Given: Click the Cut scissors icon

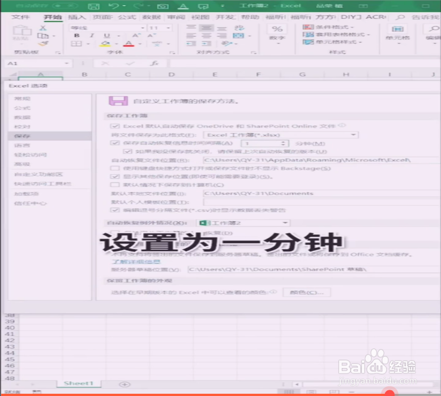Looking at the screenshot, I should [x=43, y=28].
